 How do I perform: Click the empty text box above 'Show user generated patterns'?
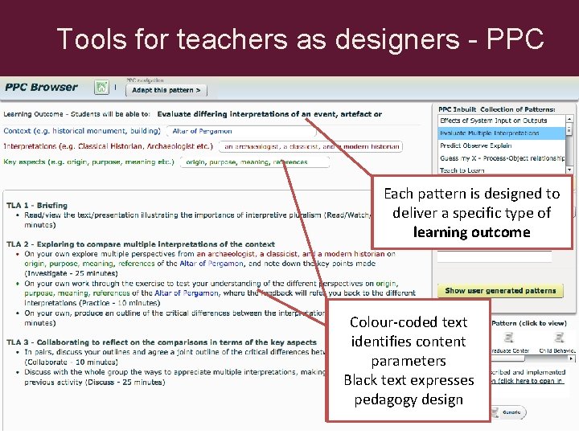click(x=495, y=256)
